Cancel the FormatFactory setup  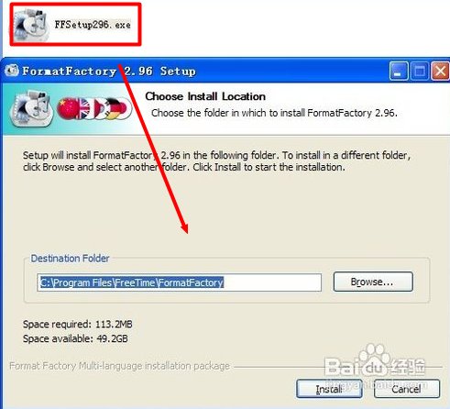407,389
